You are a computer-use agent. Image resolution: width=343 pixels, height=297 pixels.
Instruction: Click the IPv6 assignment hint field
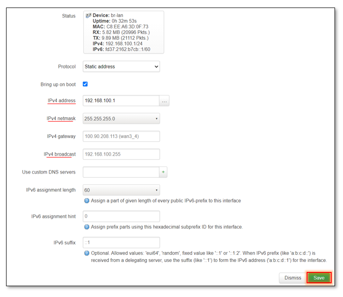tap(121, 216)
